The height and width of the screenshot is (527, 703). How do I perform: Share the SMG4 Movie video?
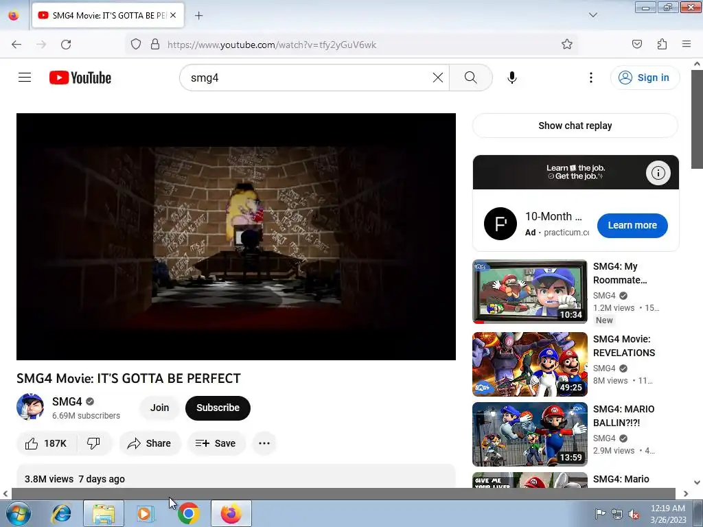pos(149,443)
